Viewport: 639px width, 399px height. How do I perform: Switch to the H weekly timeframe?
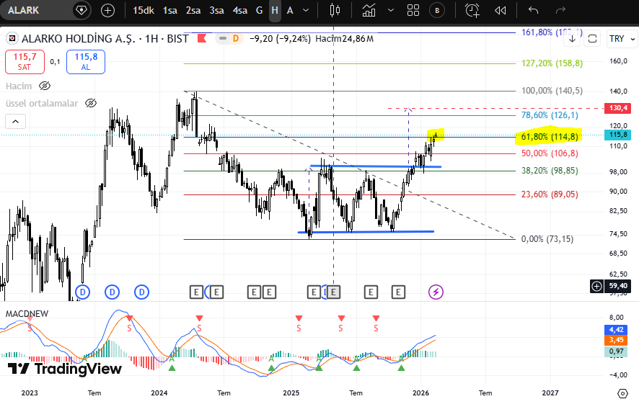point(275,10)
